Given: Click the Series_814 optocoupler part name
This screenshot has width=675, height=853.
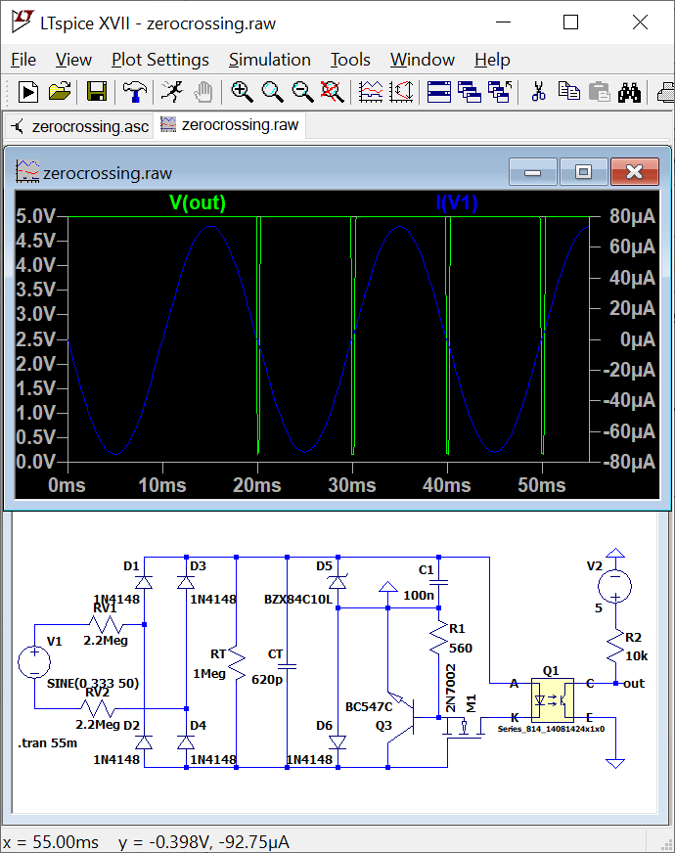Looking at the screenshot, I should [551, 729].
